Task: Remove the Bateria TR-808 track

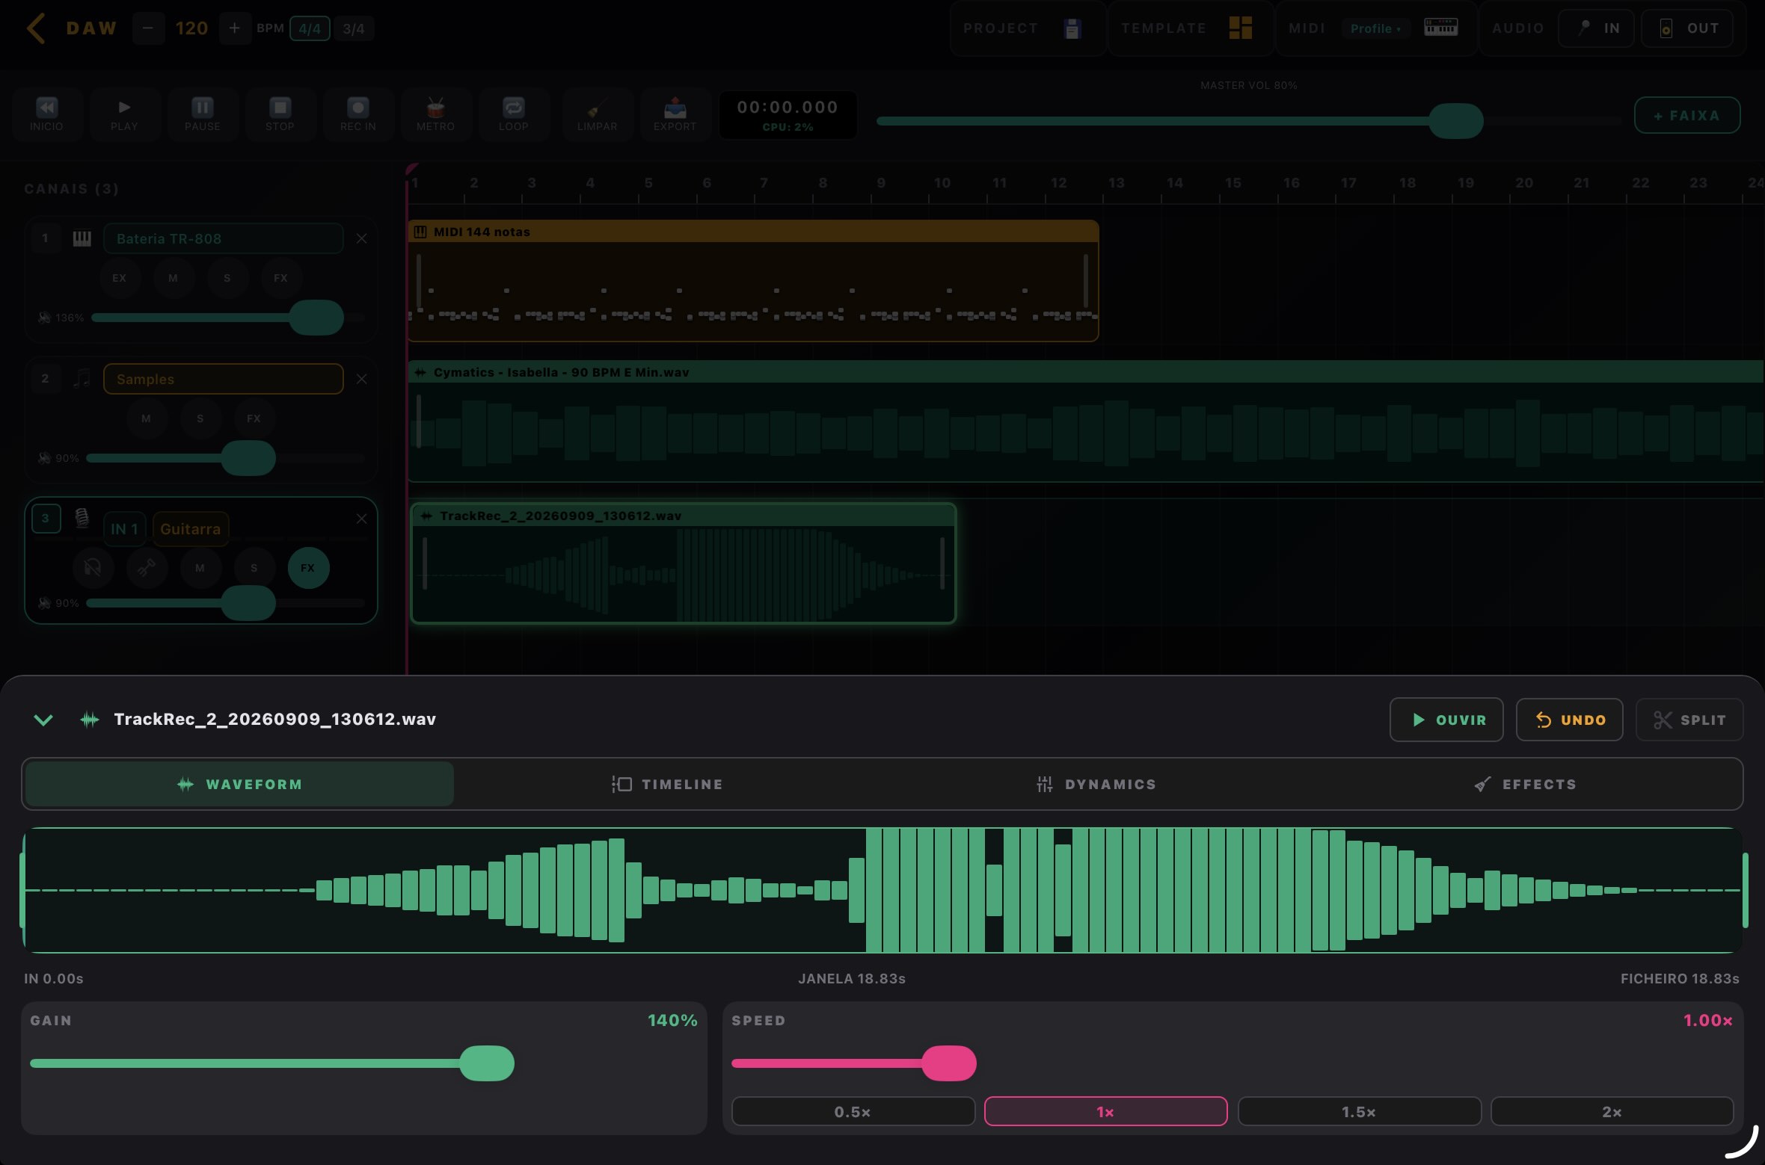Action: 361,238
